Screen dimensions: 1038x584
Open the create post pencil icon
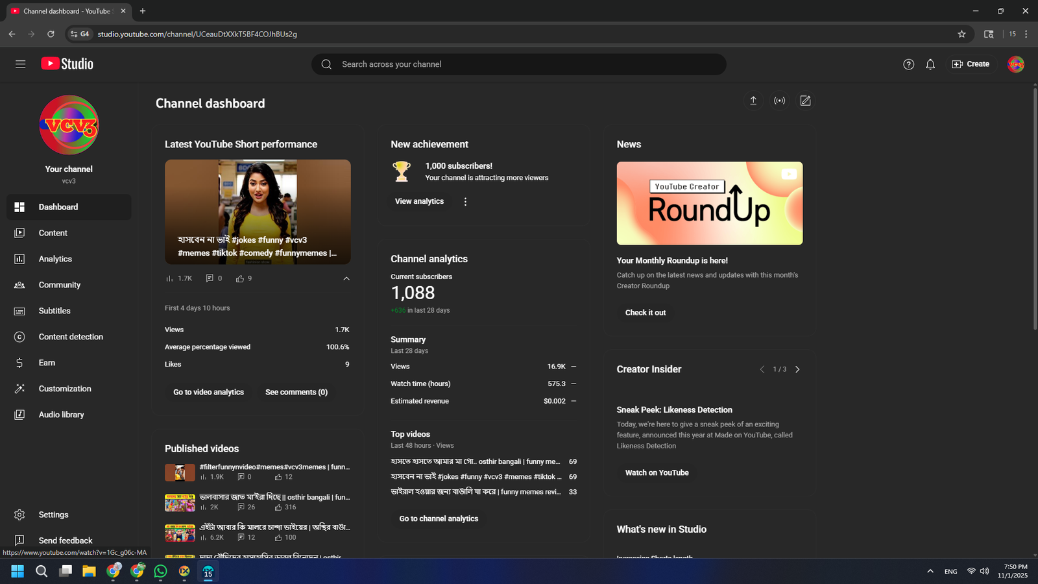coord(805,101)
